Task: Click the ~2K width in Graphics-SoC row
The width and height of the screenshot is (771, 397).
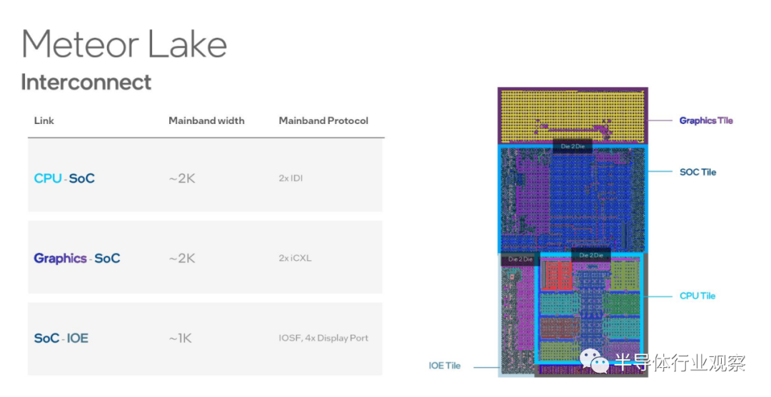Action: [x=182, y=258]
